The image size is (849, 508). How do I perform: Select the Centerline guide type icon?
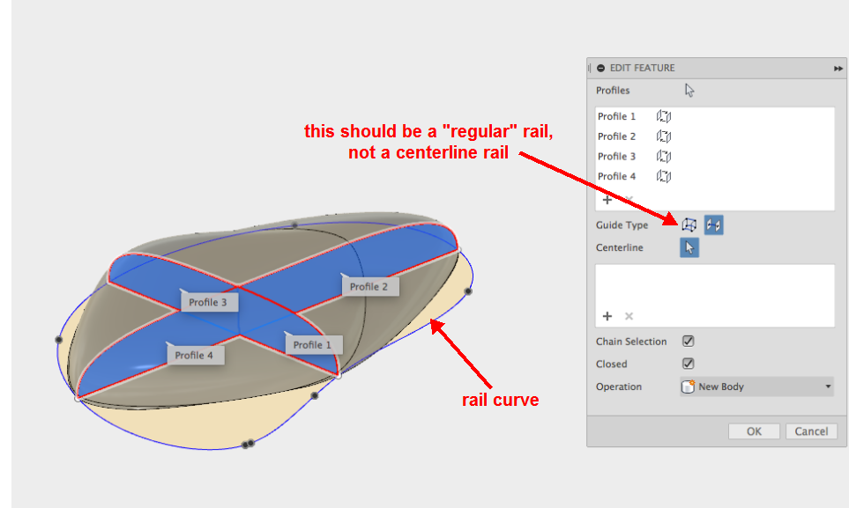(713, 225)
